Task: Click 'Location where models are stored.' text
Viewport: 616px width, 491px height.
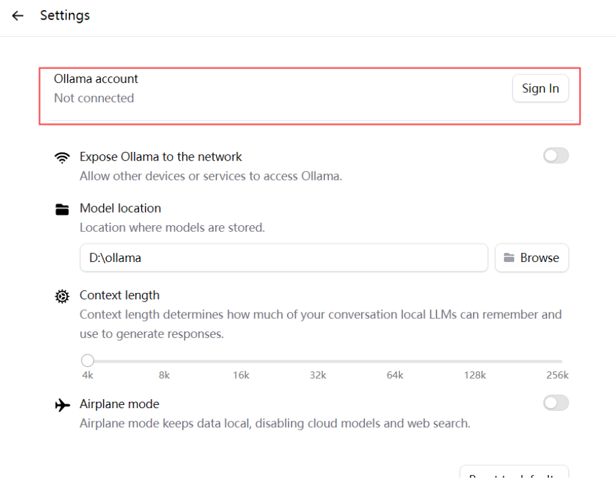Action: coord(173,228)
